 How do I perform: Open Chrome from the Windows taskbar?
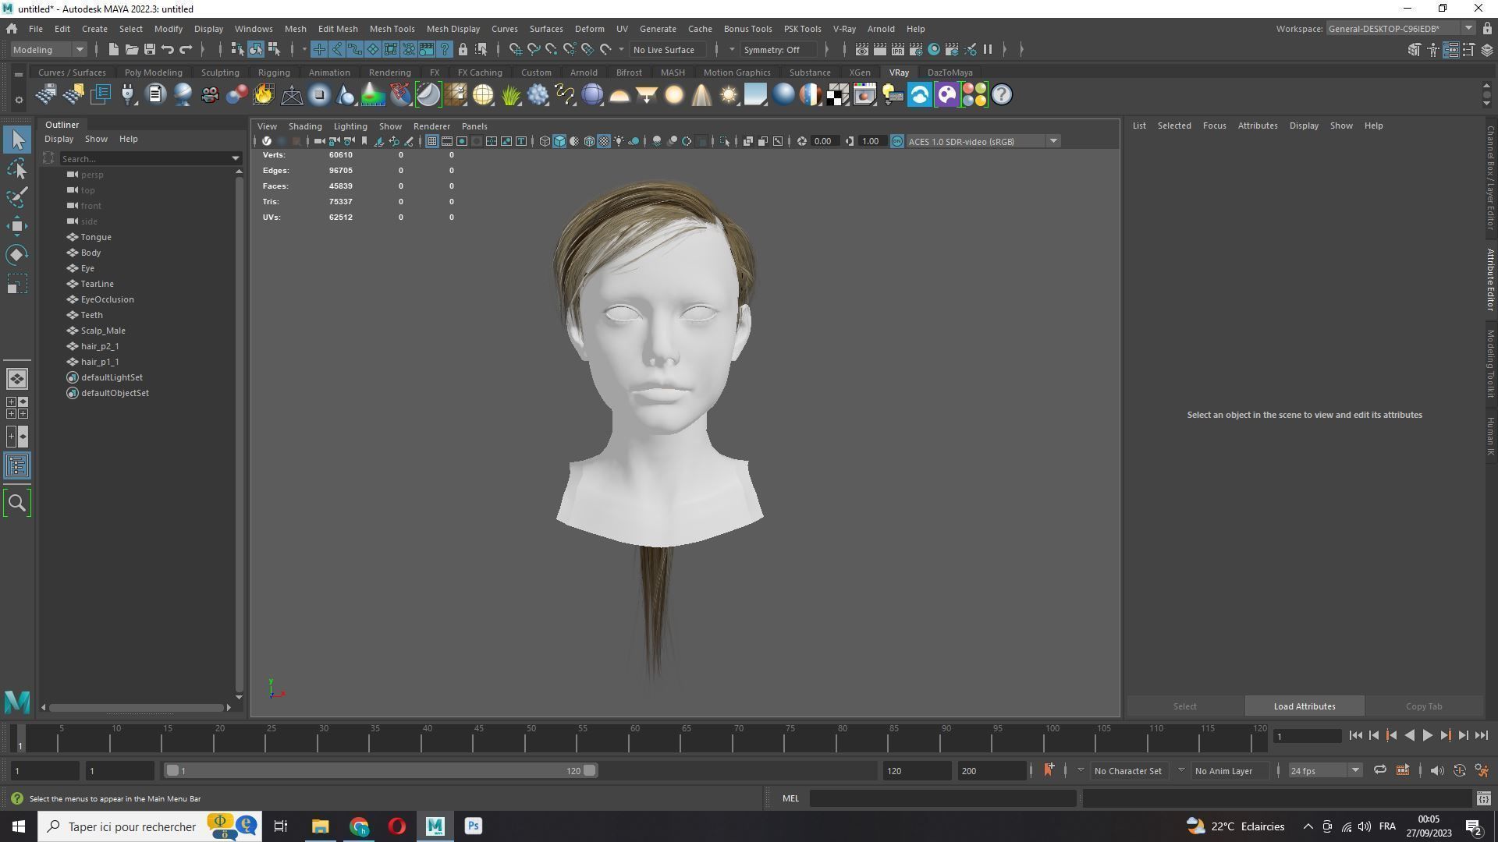(359, 826)
